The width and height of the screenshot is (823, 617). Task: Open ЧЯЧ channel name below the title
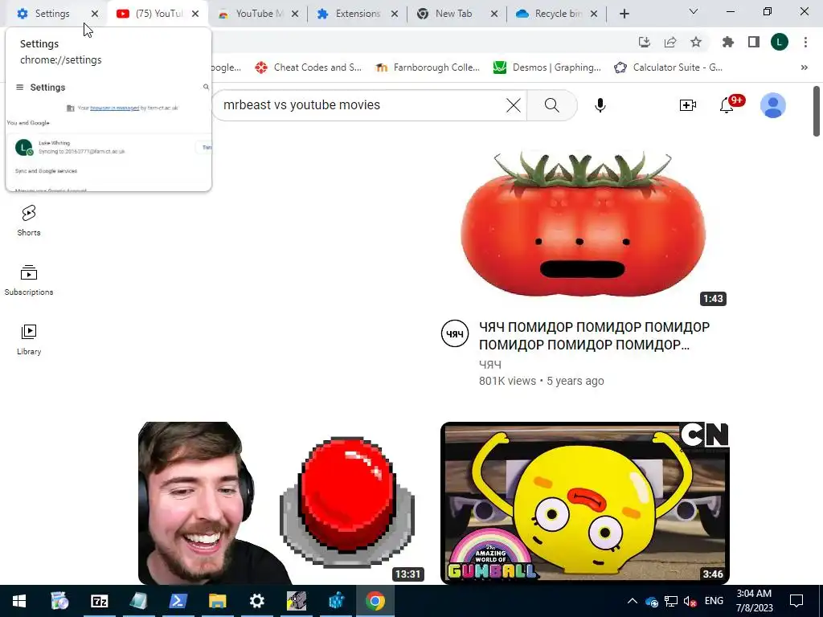pyautogui.click(x=490, y=364)
